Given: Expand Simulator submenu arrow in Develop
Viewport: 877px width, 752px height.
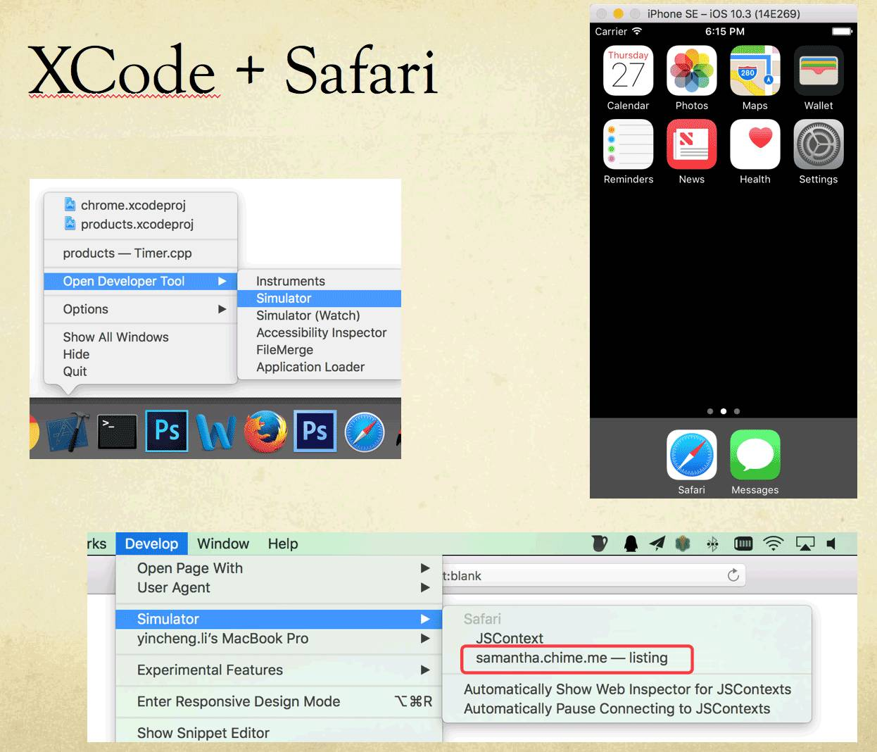Looking at the screenshot, I should click(424, 619).
